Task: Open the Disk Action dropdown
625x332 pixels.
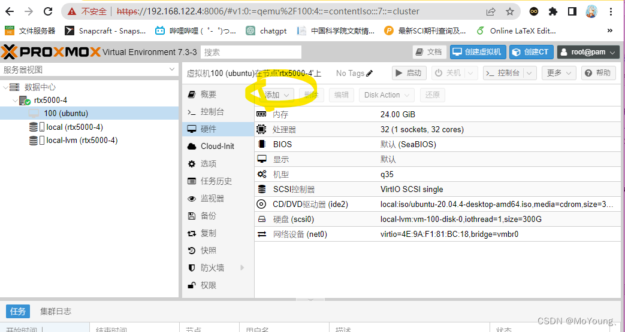Action: (x=387, y=95)
